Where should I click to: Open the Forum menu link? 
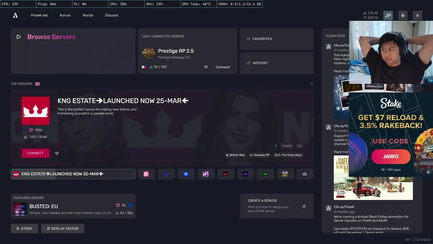click(x=65, y=15)
